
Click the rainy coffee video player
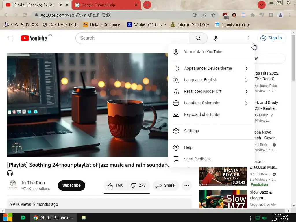[87, 105]
